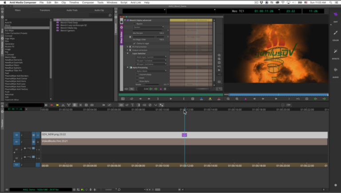Select the V1 track selector button
The height and width of the screenshot is (193, 341).
click(x=16, y=142)
